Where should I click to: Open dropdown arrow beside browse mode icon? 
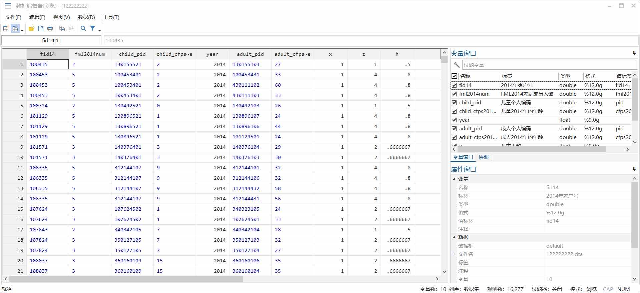[x=22, y=30]
